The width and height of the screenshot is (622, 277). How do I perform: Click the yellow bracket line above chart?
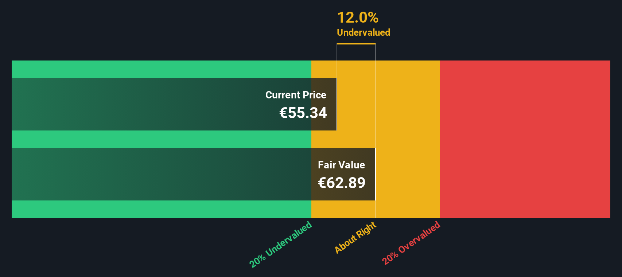click(356, 44)
